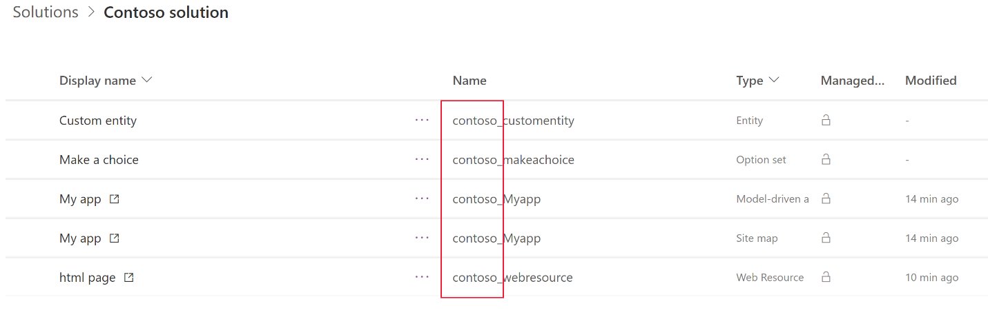Click the Name column header
Image resolution: width=988 pixels, height=317 pixels.
click(469, 81)
